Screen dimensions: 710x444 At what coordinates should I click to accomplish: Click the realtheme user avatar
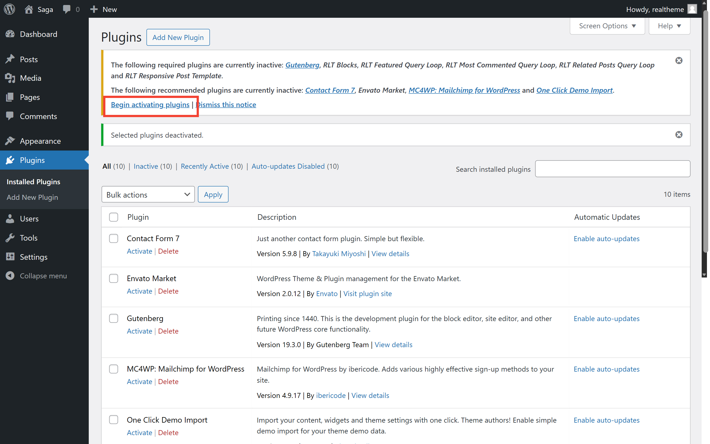(x=692, y=9)
